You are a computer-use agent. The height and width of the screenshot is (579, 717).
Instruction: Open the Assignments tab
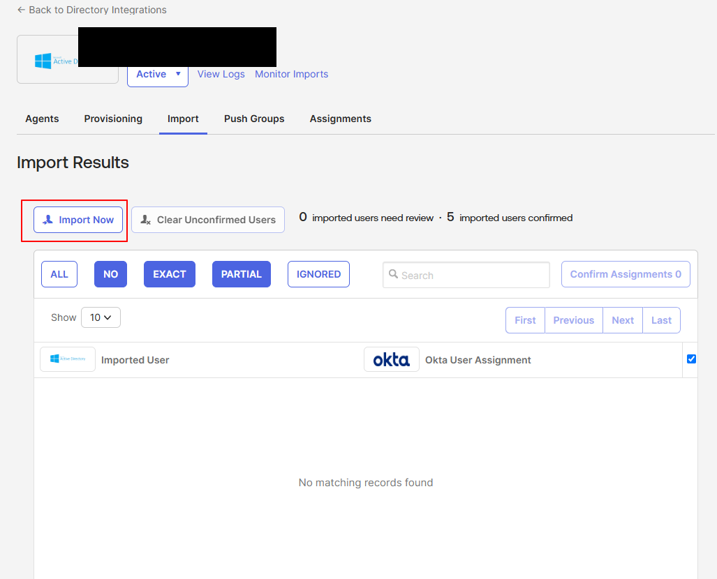tap(340, 119)
